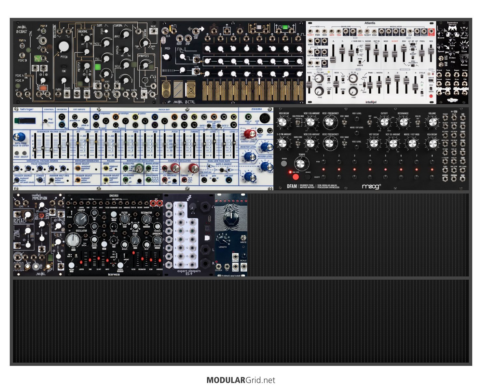Toggle the PINK/WHITE noise switch on Atlantis
Viewport: 482px width, 387px height.
pyautogui.click(x=360, y=62)
